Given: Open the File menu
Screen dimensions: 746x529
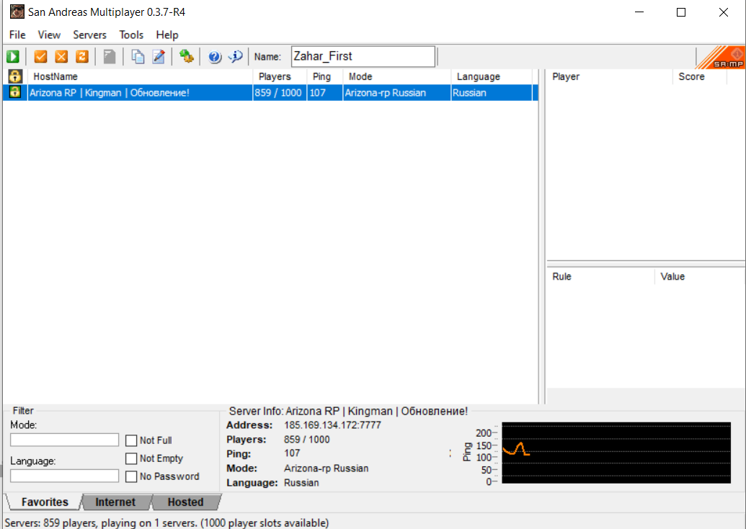Looking at the screenshot, I should coord(17,35).
